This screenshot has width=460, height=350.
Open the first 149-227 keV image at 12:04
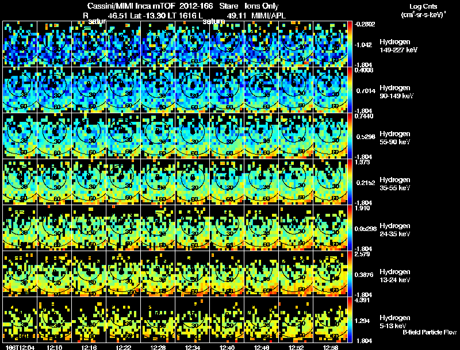[x=20, y=44]
